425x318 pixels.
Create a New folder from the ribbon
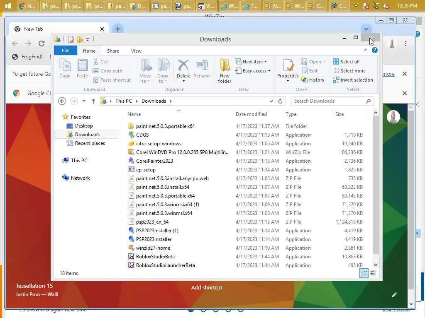click(225, 71)
